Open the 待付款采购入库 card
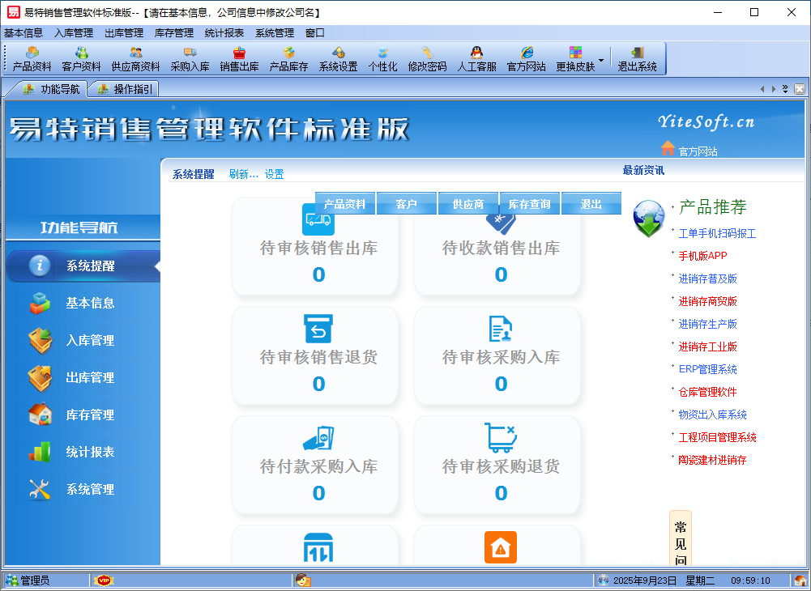This screenshot has width=811, height=591. pos(315,465)
